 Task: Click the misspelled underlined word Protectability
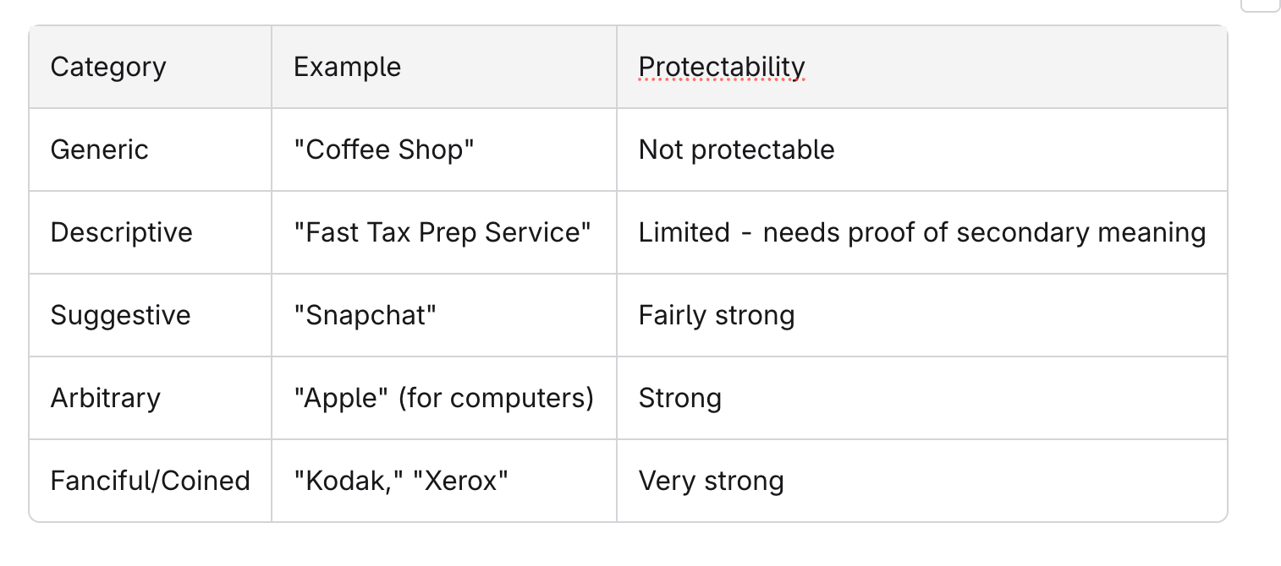(x=722, y=67)
